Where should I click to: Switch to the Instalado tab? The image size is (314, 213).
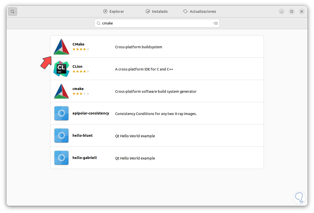pos(157,11)
